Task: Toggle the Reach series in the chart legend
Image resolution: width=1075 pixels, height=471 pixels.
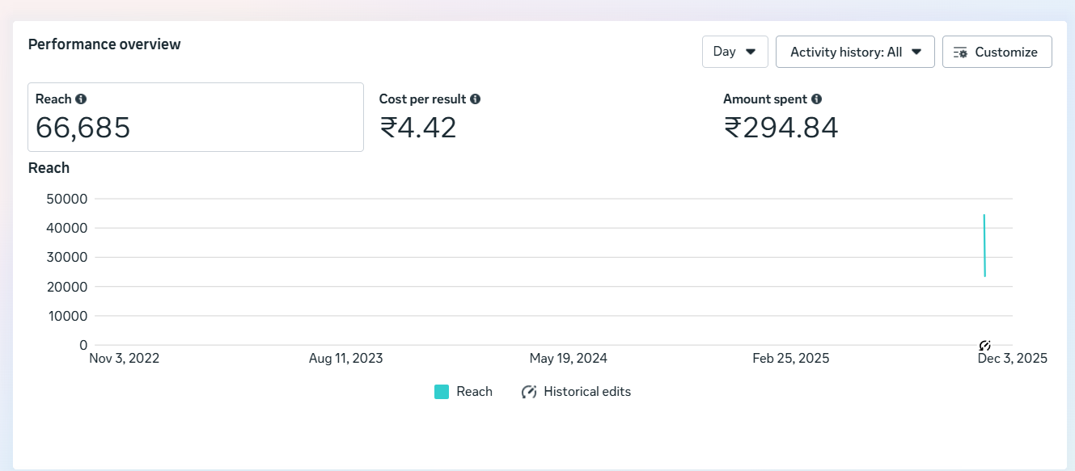Action: tap(474, 392)
